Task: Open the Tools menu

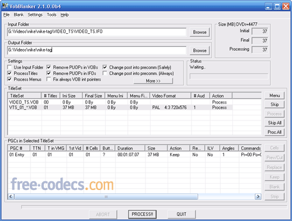Action: click(x=51, y=15)
